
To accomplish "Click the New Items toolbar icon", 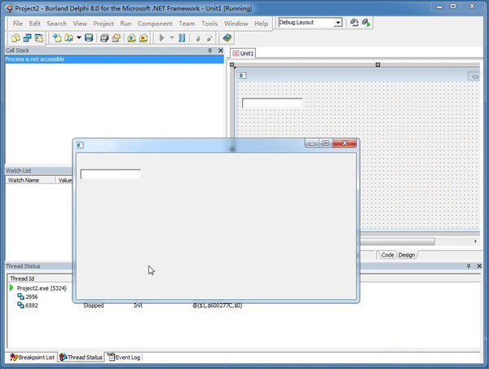I will point(57,38).
